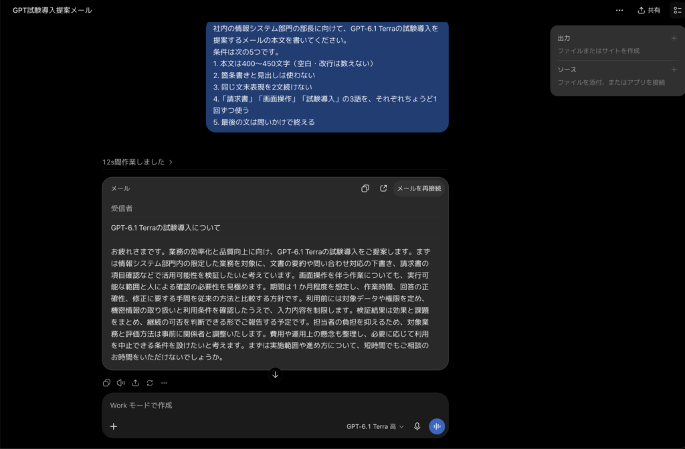
Task: Click ファイルまたはサイトを作成 text
Action: 599,51
